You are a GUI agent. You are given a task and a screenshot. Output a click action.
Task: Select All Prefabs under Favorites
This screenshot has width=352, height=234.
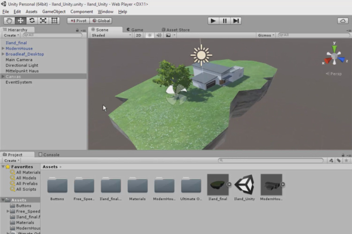point(27,183)
